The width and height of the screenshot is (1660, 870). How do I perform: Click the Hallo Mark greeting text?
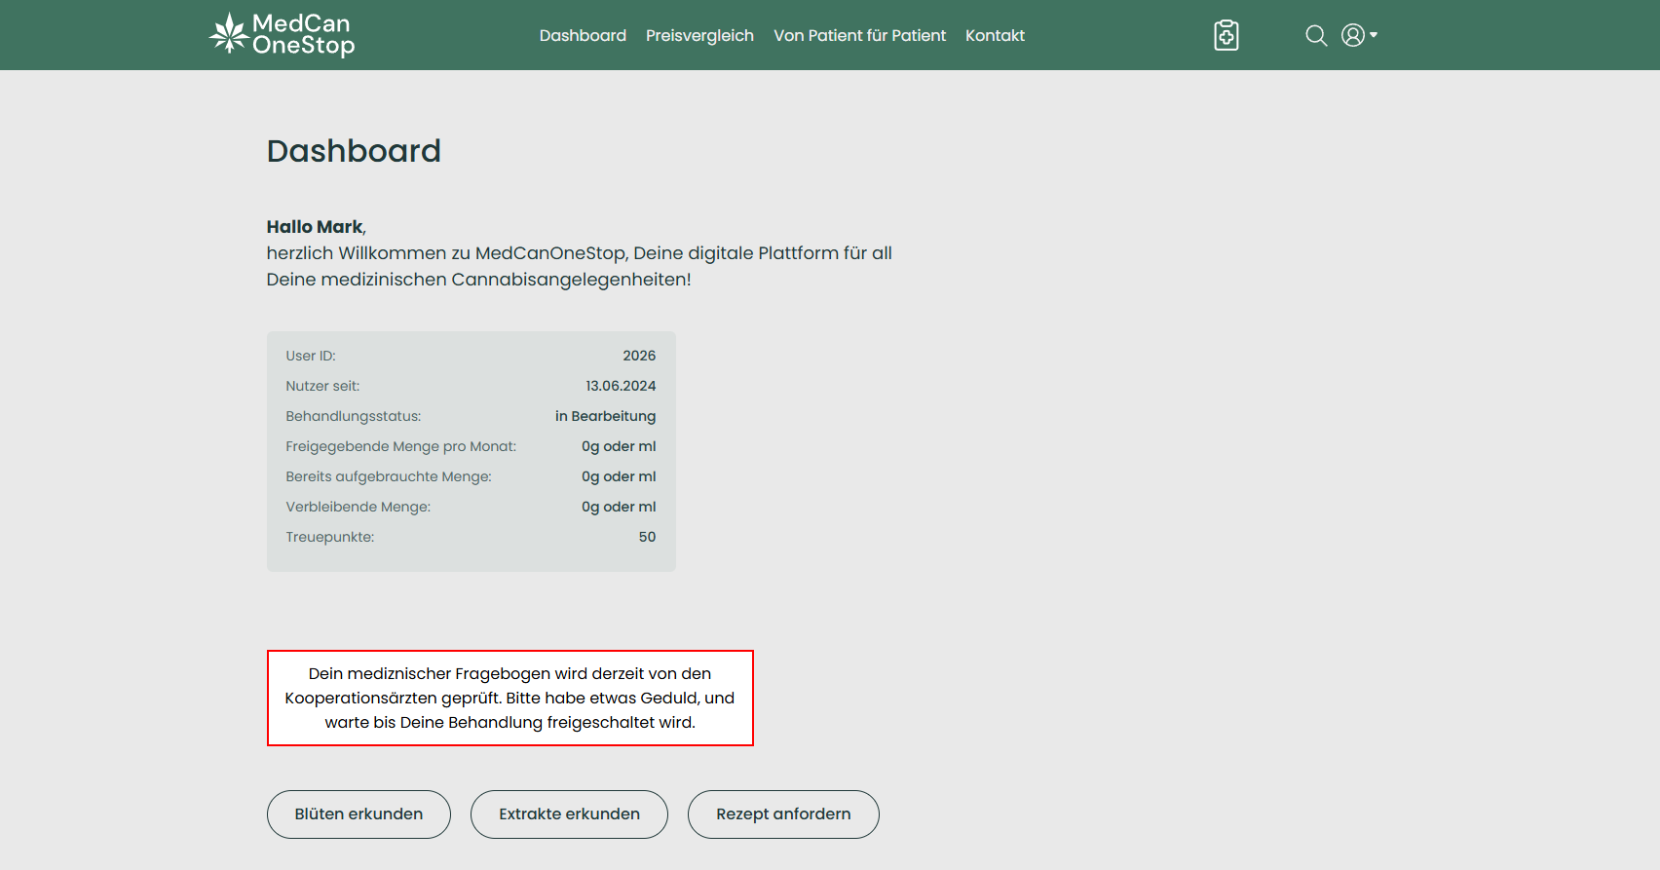(315, 227)
